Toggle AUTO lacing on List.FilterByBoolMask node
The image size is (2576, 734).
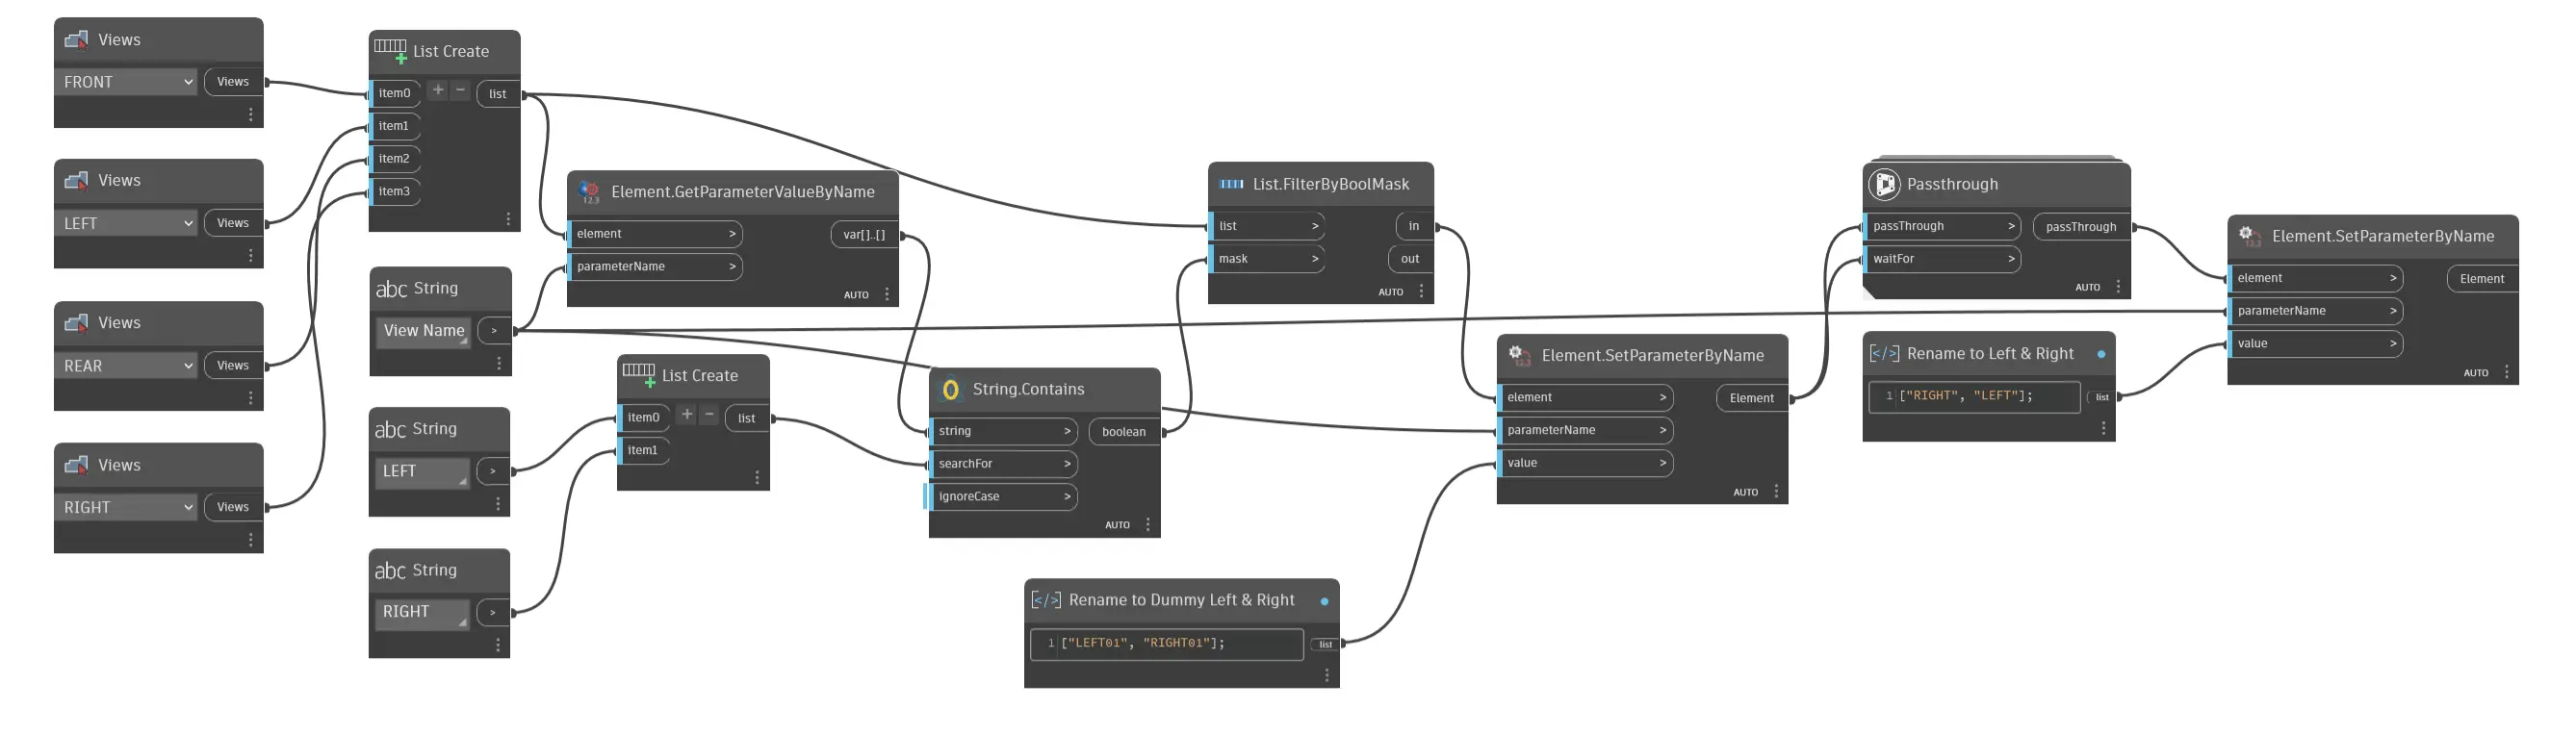coord(1390,292)
